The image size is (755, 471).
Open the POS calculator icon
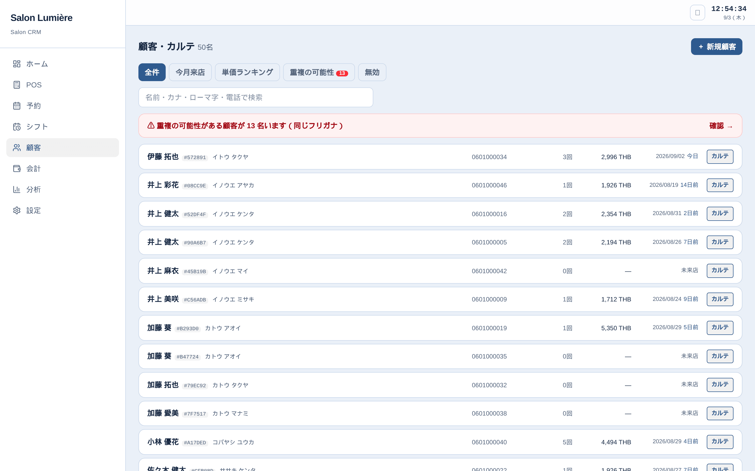click(x=17, y=85)
